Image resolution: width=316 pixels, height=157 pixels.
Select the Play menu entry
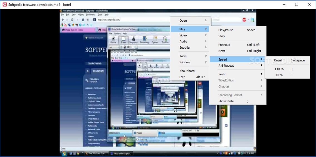pos(190,29)
